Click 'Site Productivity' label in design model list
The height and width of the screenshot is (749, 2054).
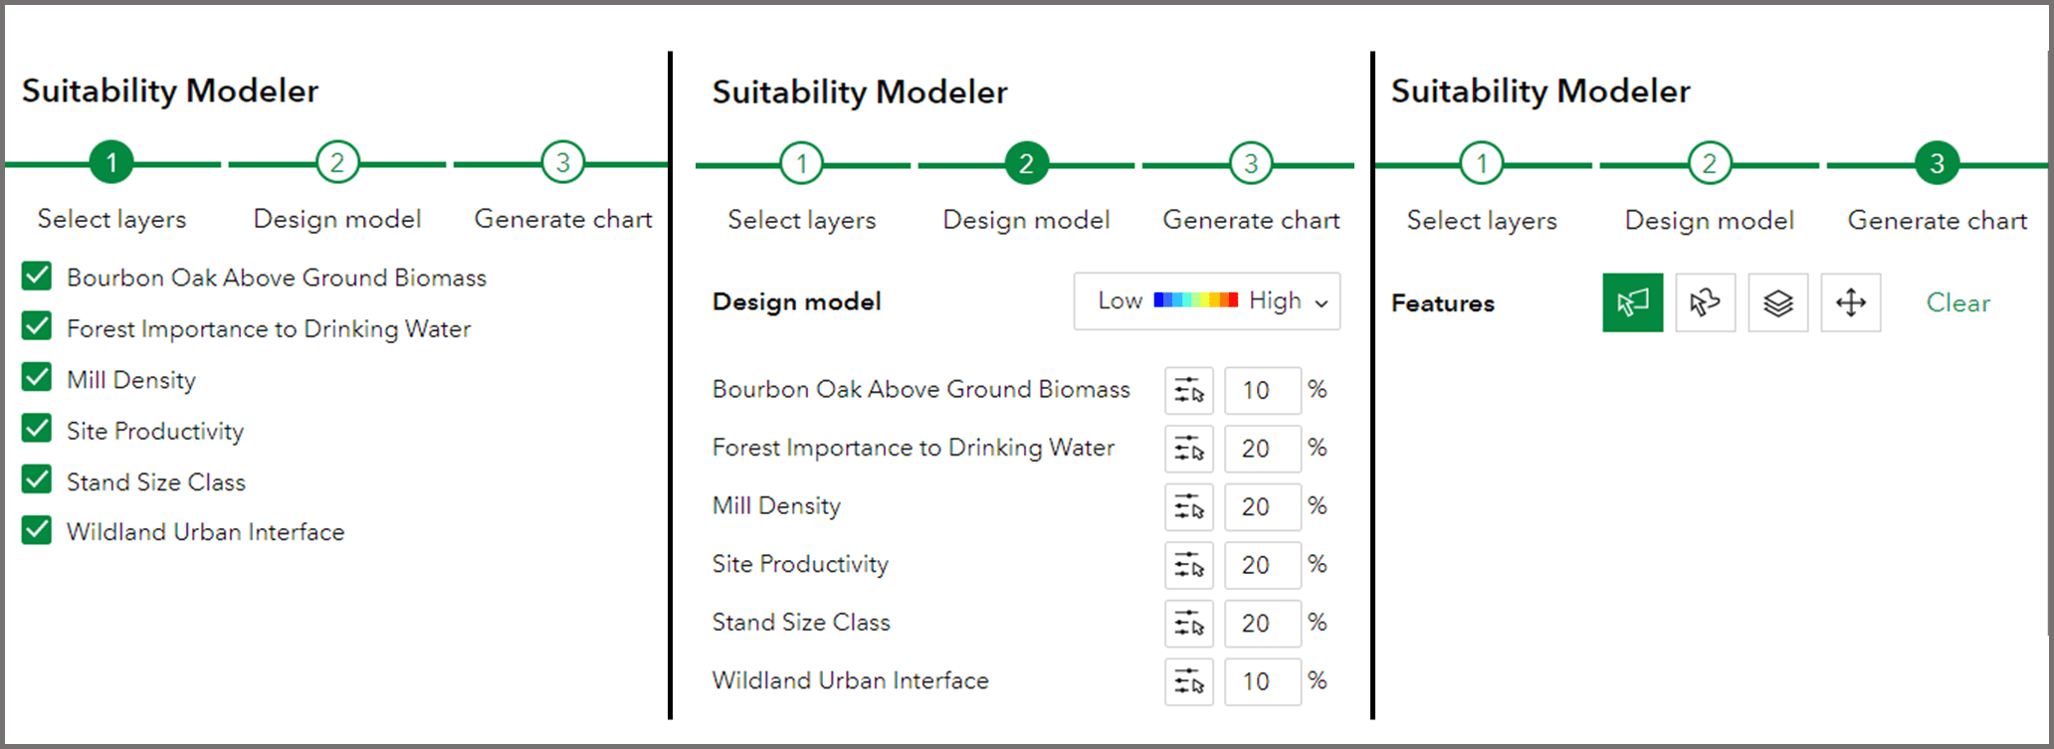800,564
